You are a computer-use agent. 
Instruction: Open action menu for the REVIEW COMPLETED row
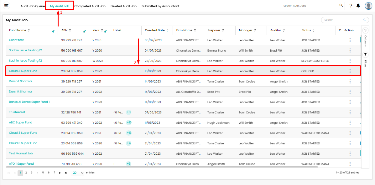pyautogui.click(x=350, y=61)
